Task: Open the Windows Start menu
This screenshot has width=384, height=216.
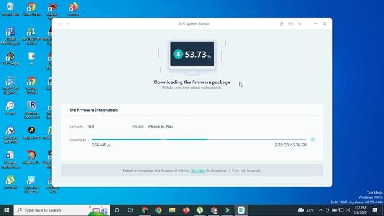Action: click(x=7, y=211)
